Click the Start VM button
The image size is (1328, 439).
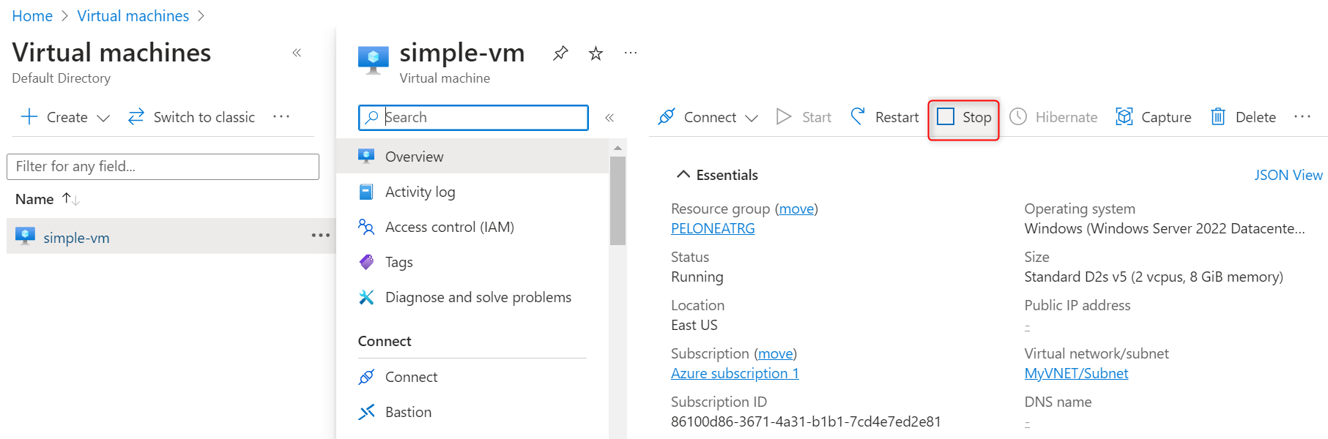point(804,117)
